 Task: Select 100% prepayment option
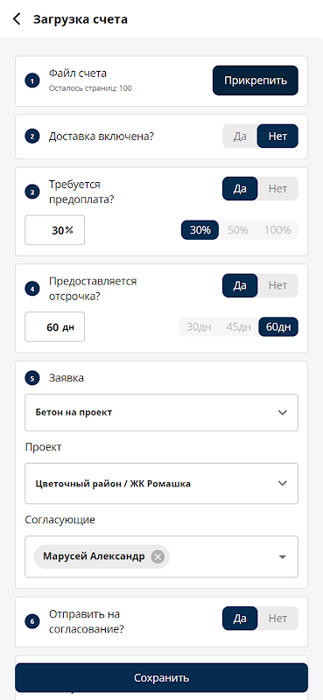[x=277, y=230]
